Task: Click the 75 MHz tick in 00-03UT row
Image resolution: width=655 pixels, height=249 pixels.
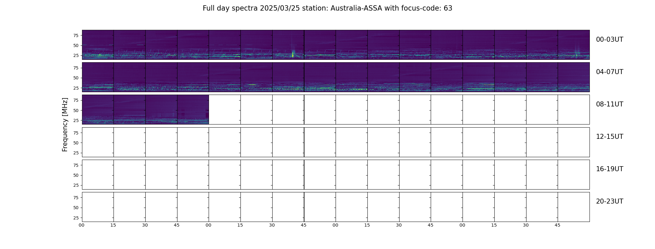Action: click(76, 35)
